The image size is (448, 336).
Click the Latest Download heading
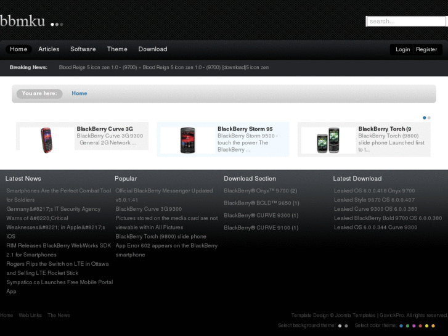click(x=357, y=178)
